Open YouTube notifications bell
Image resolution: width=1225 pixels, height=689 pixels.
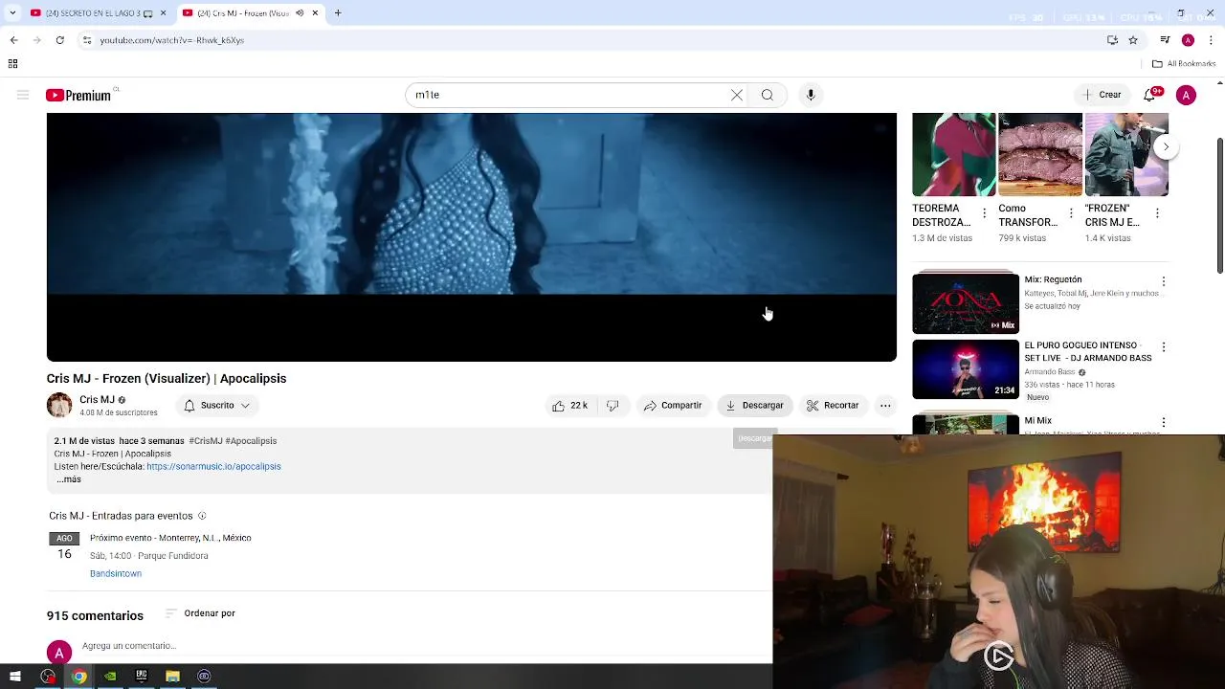tap(1149, 95)
